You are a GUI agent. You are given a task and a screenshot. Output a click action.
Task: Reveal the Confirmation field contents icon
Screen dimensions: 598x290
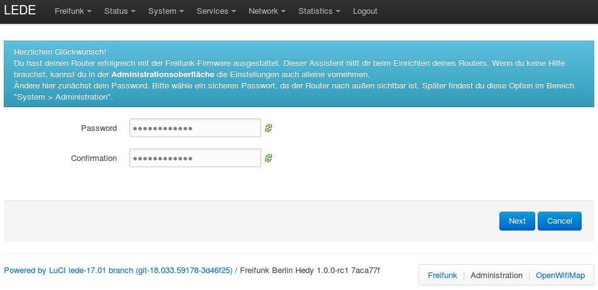[269, 158]
